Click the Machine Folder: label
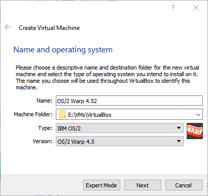 33,114
